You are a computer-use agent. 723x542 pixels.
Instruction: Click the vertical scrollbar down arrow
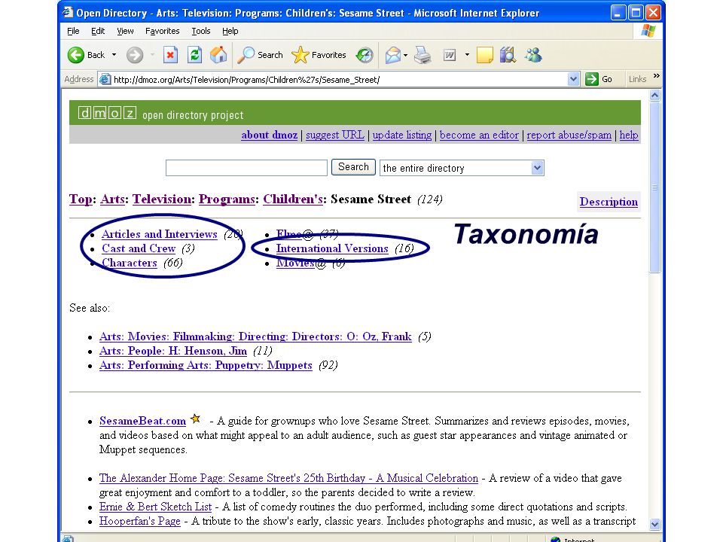654,524
